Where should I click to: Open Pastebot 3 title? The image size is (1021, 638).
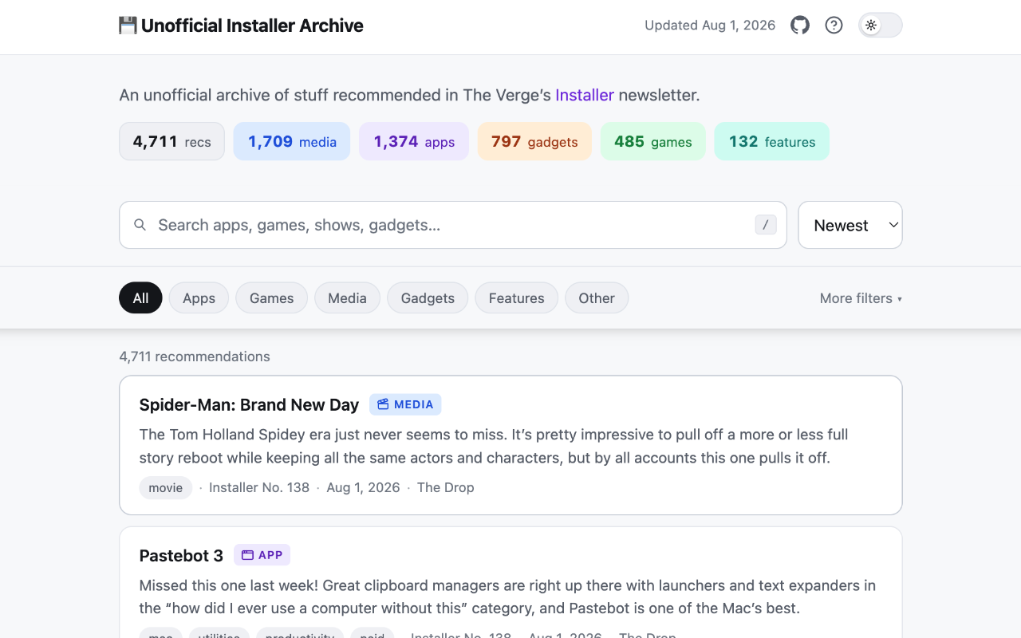pyautogui.click(x=181, y=555)
